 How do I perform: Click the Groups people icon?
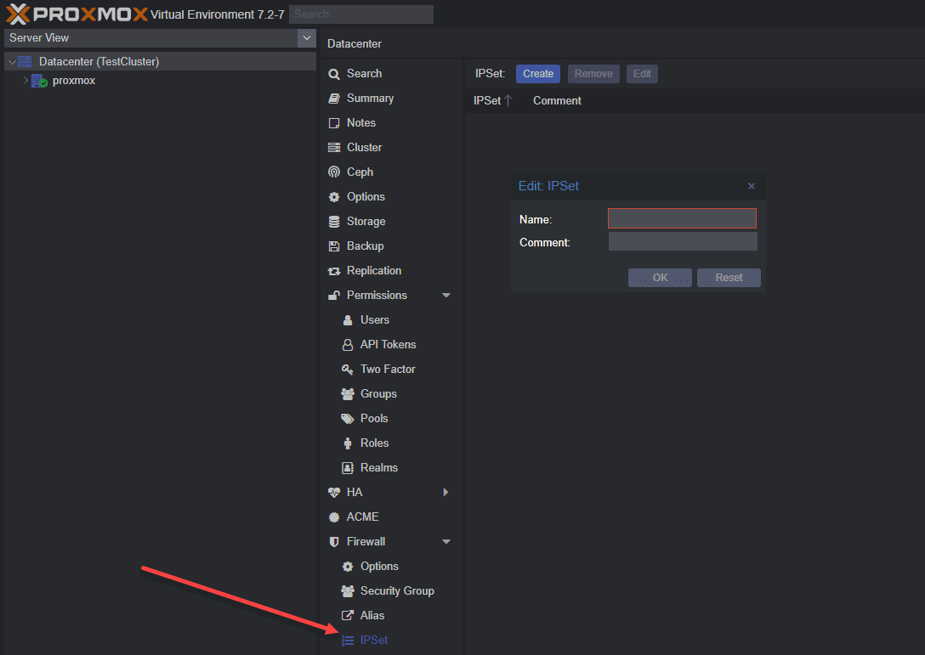coord(348,394)
